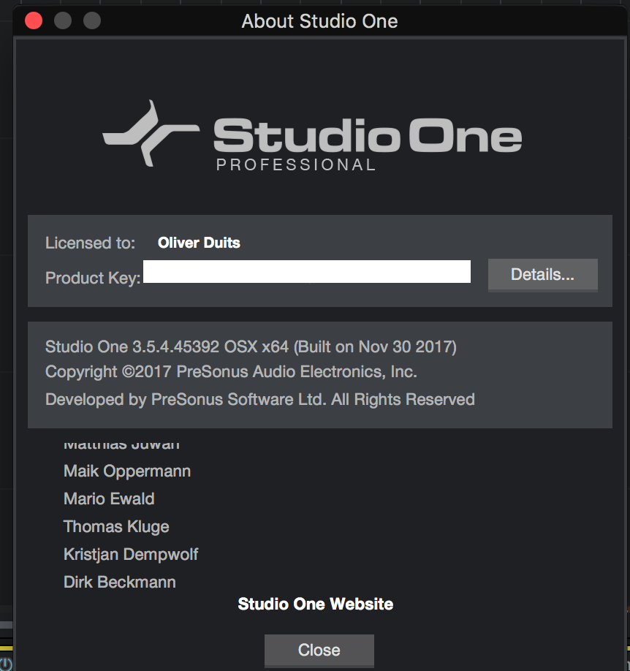Click credit name Thomas Kluge
Screen dimensions: 630x671
pyautogui.click(x=116, y=527)
